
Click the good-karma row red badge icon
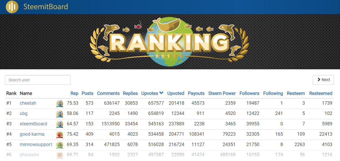coord(59,135)
